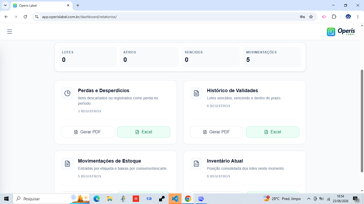The width and height of the screenshot is (364, 204).
Task: Click the Operis Label logo
Action: (341, 32)
